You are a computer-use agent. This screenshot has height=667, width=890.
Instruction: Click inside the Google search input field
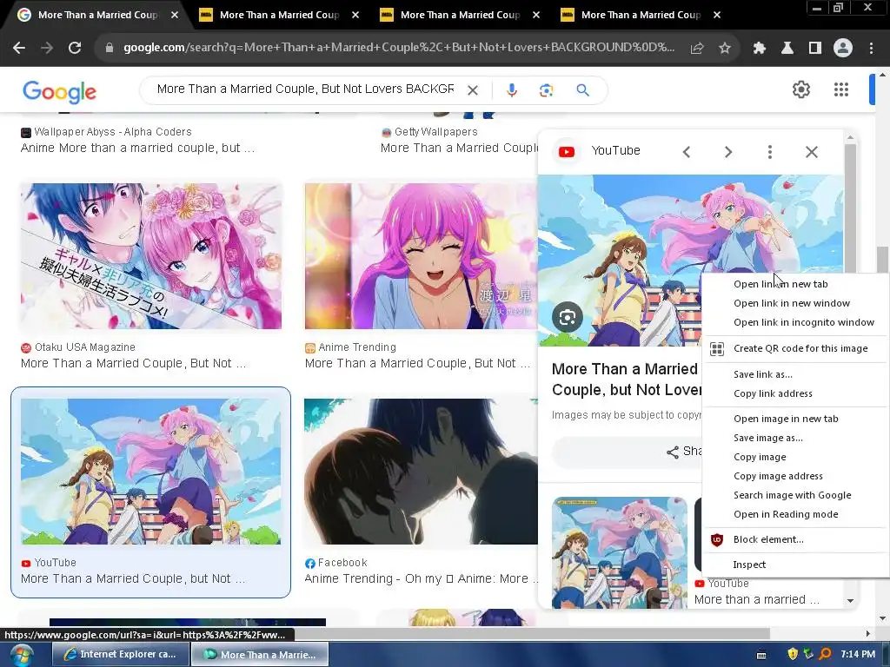tap(305, 89)
